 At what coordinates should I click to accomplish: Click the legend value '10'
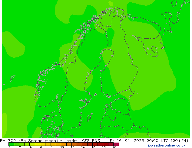pyautogui.click(x=62, y=147)
